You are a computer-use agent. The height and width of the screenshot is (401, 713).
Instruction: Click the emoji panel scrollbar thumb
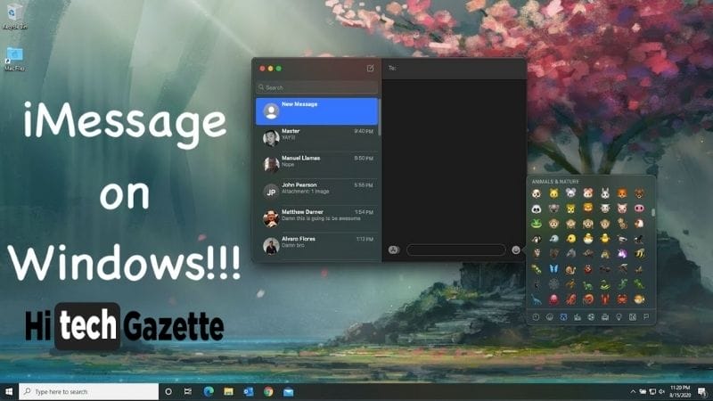pyautogui.click(x=653, y=212)
